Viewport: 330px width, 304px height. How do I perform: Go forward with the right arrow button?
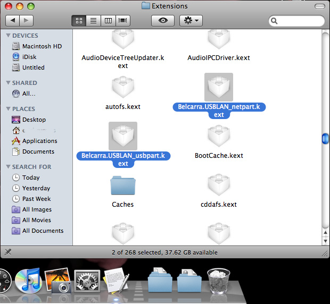26,21
